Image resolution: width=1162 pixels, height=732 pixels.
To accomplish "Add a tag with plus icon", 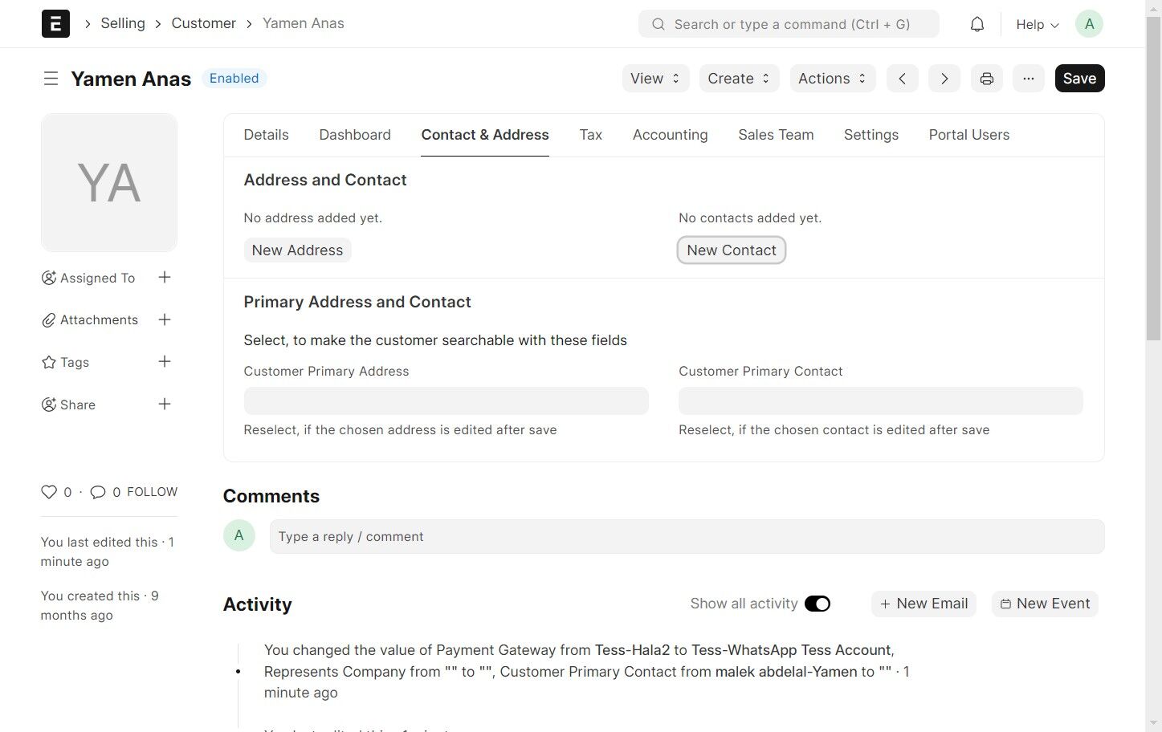I will tap(165, 362).
